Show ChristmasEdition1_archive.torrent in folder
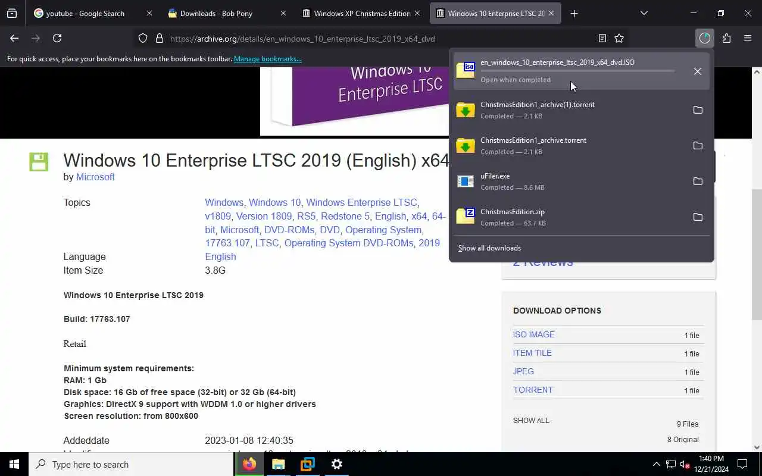 pos(698,146)
